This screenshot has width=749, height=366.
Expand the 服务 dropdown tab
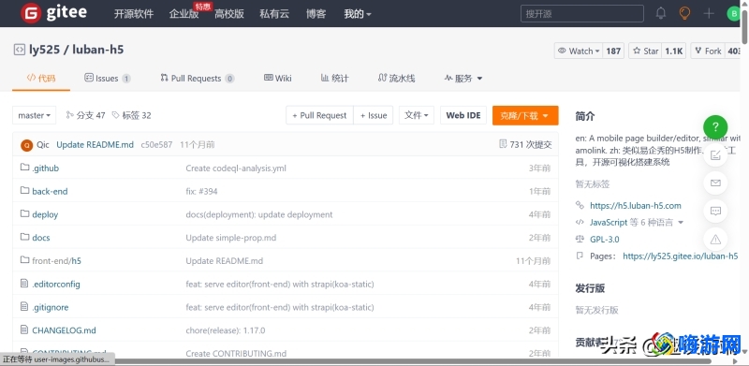point(463,78)
